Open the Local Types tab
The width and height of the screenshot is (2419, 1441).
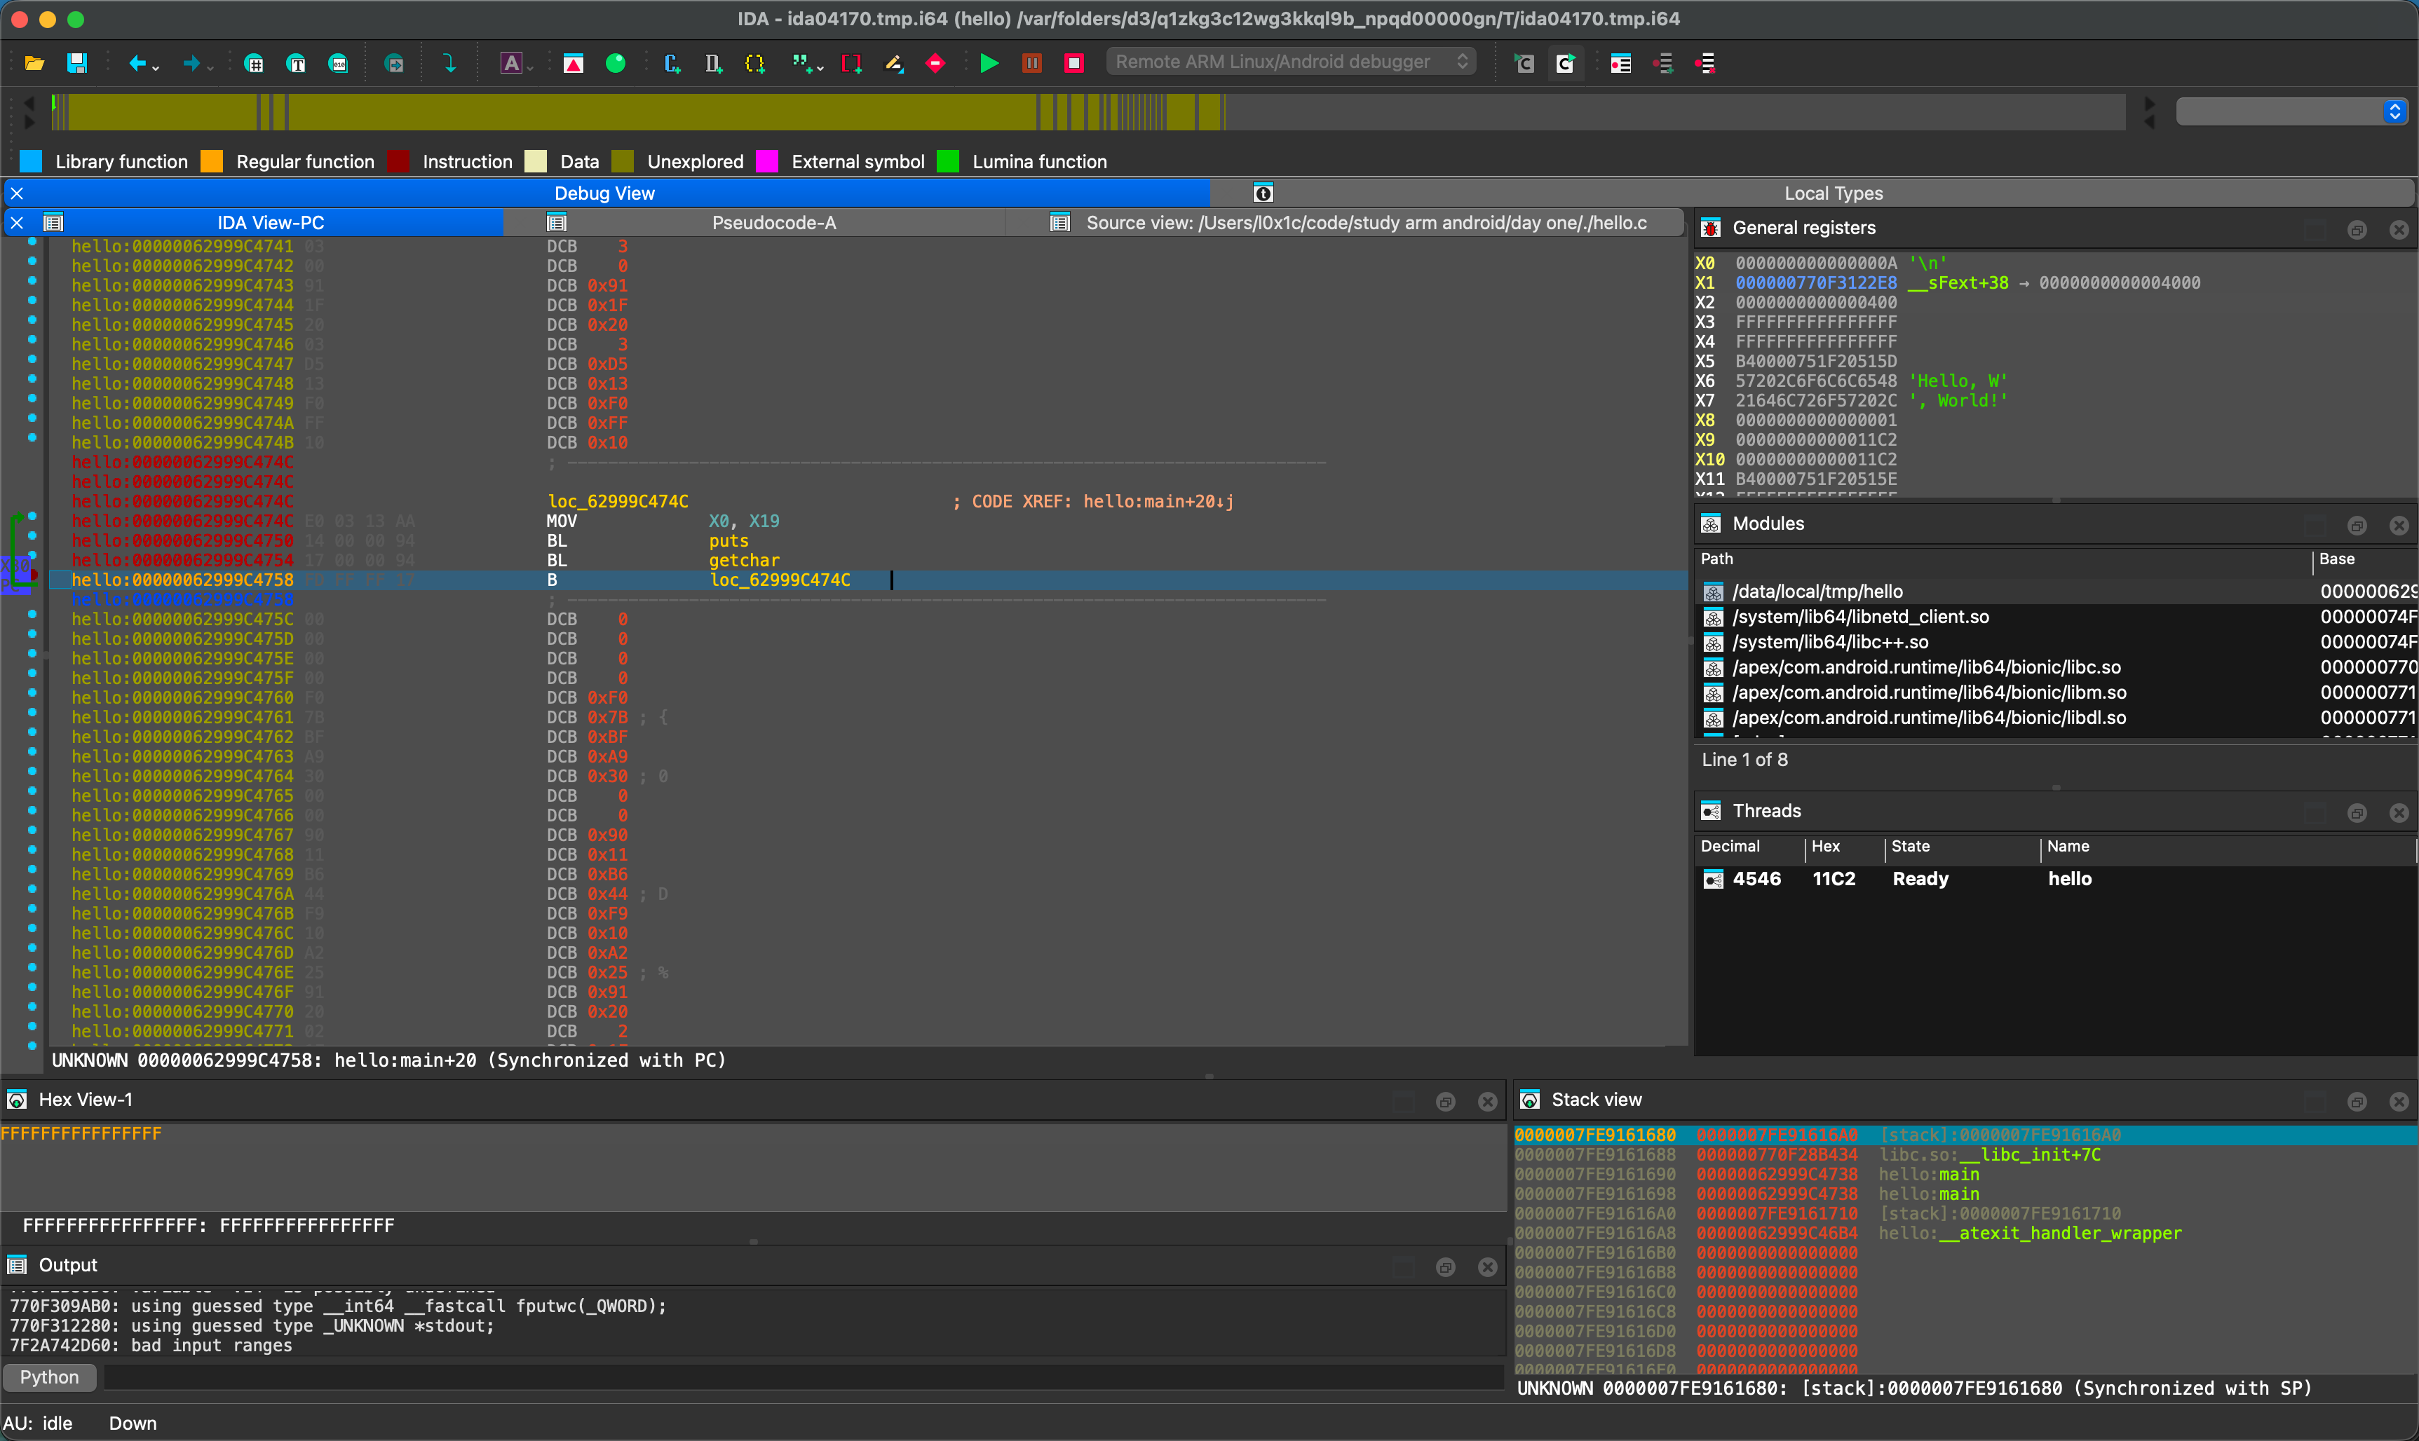[1832, 193]
